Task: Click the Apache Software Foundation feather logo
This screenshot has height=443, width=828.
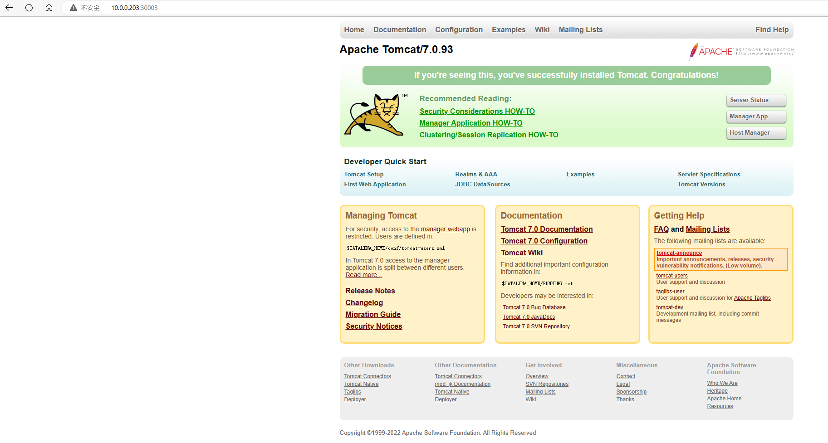Action: (741, 52)
